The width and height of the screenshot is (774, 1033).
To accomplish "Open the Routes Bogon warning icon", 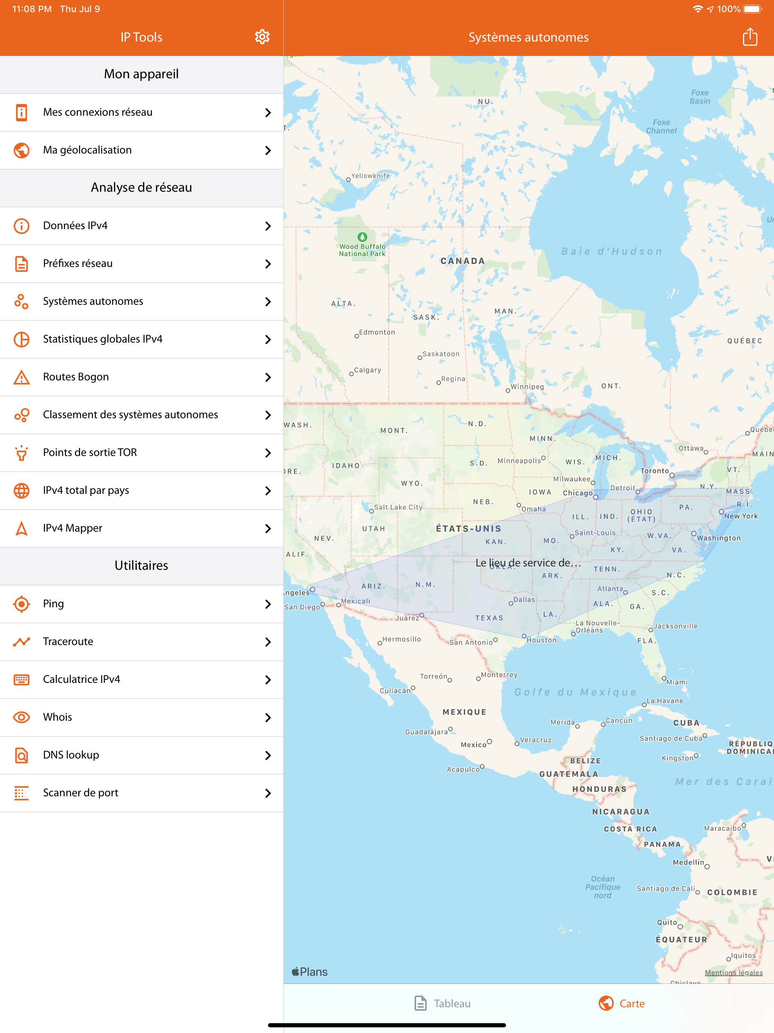I will point(22,377).
